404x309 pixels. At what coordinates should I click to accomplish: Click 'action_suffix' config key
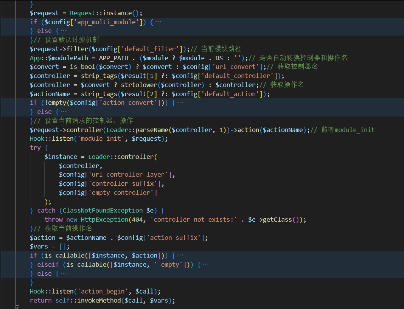pyautogui.click(x=174, y=238)
